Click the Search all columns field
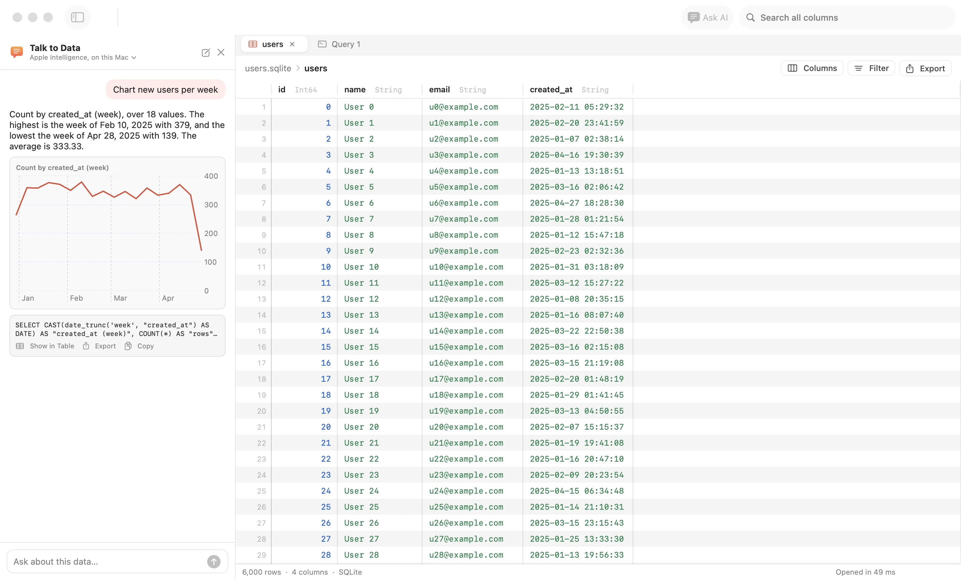961x580 pixels. tap(847, 18)
